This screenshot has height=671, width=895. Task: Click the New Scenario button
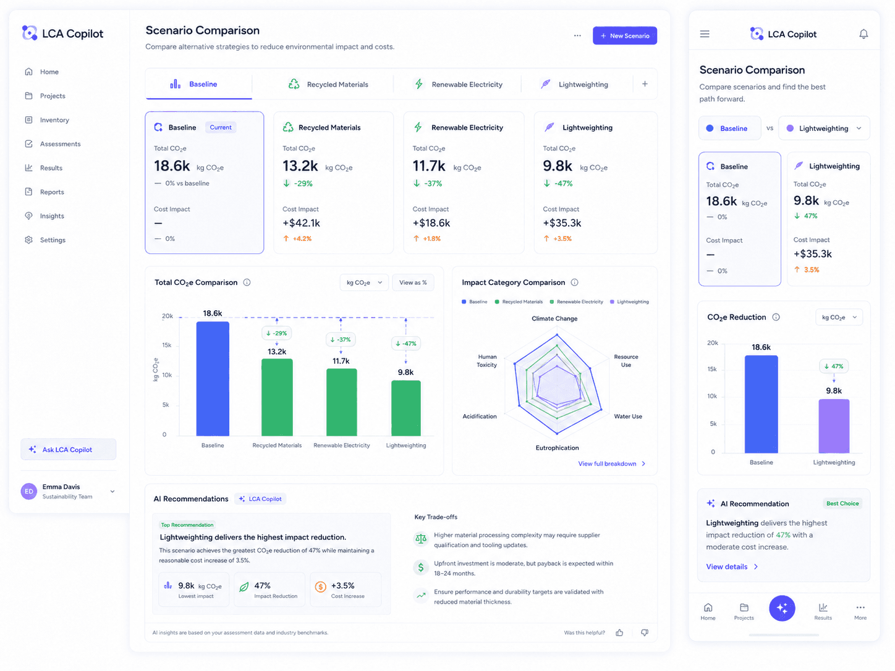pyautogui.click(x=624, y=36)
